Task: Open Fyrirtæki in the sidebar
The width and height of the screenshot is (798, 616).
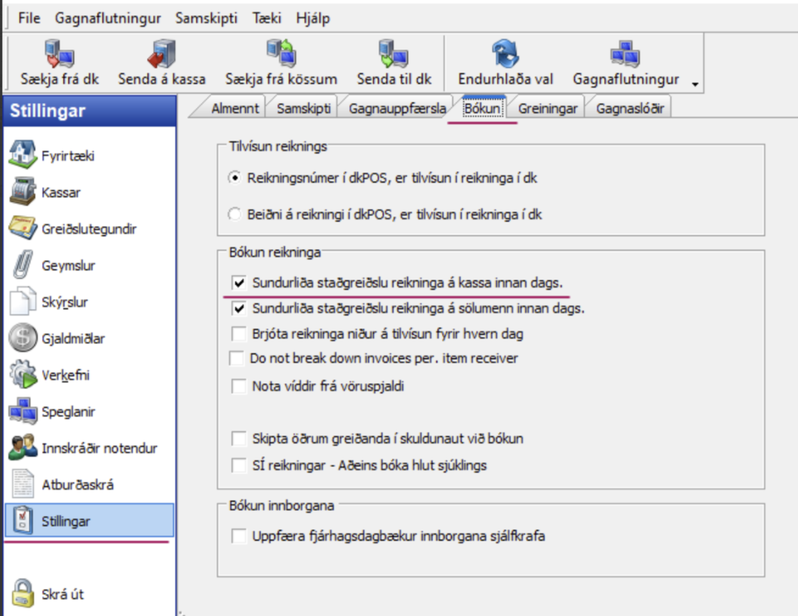Action: tap(24, 155)
